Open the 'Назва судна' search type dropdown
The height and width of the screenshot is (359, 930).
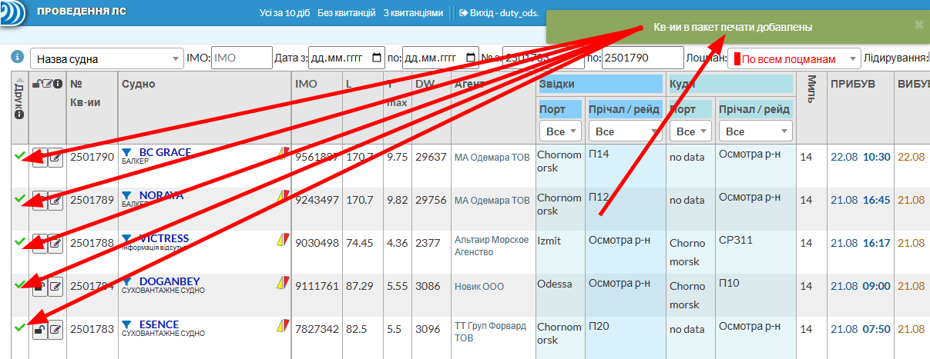tap(107, 58)
